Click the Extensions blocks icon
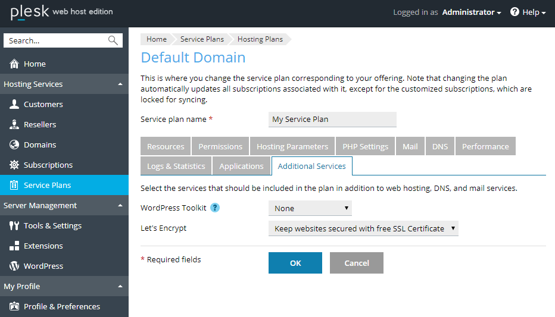 pos(14,246)
